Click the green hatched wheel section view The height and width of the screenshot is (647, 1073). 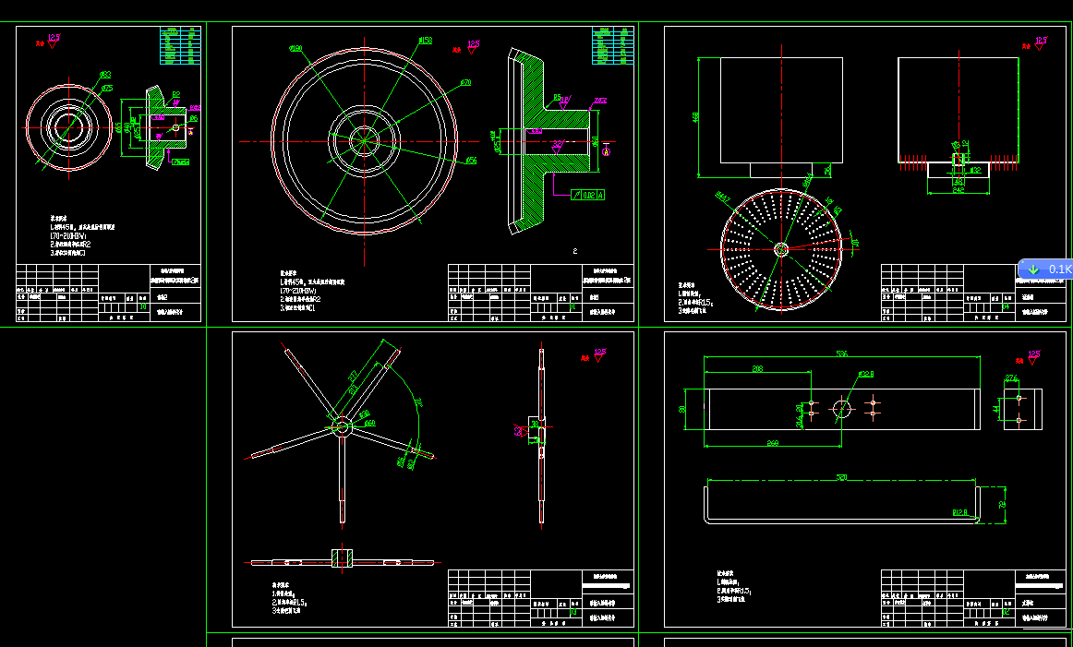pyautogui.click(x=549, y=142)
